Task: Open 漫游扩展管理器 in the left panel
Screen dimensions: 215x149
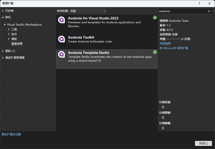Action: click(15, 58)
